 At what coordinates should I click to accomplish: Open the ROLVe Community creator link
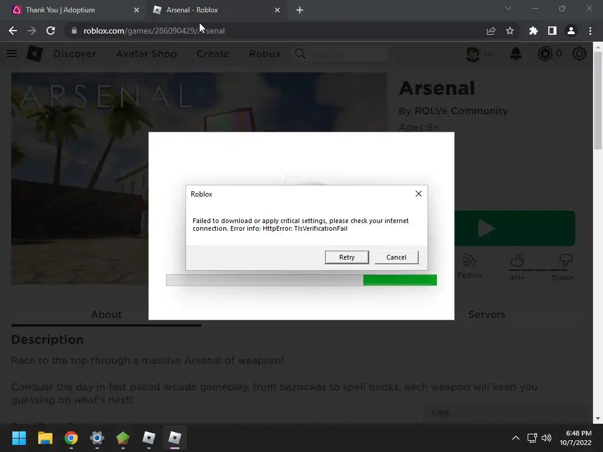(x=461, y=111)
